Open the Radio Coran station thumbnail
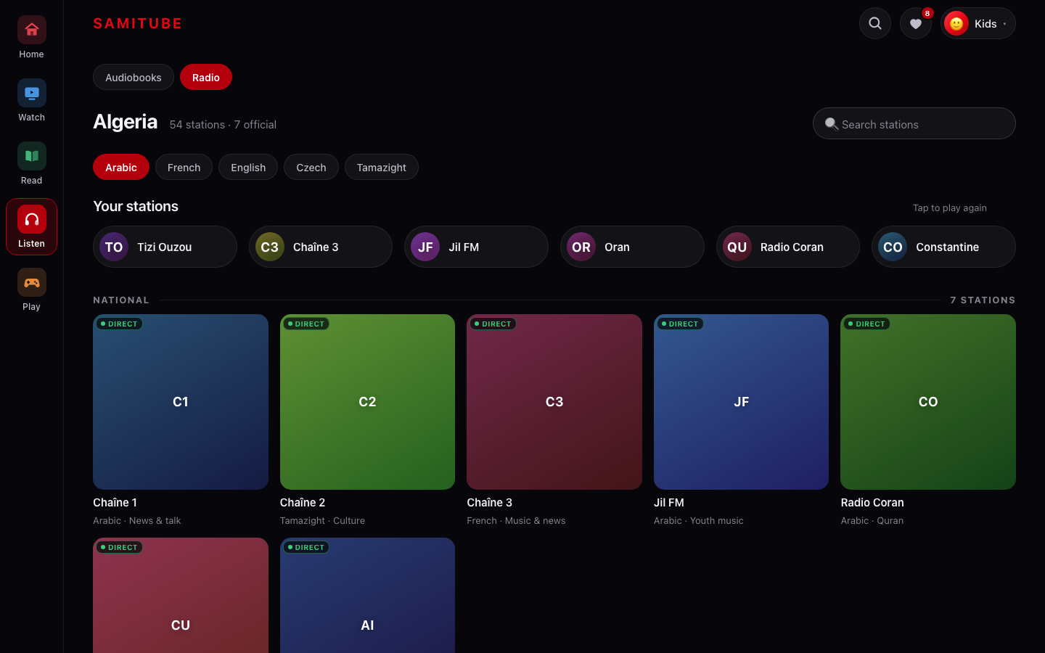This screenshot has width=1045, height=653. (928, 402)
